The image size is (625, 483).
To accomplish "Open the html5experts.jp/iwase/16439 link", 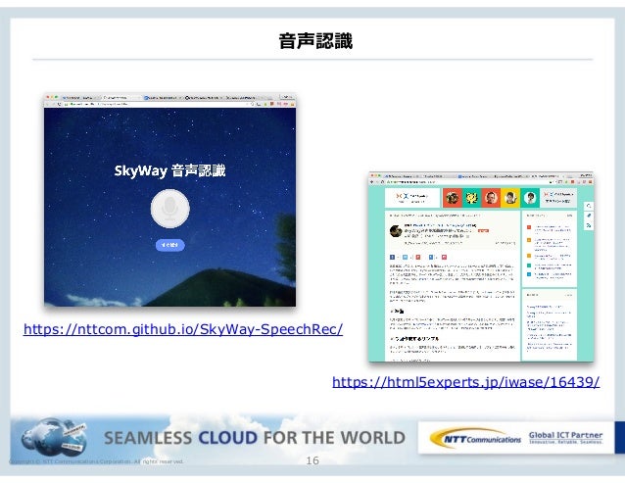I will pos(466,382).
